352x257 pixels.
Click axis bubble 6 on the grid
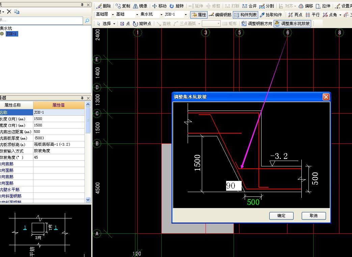pos(288,32)
